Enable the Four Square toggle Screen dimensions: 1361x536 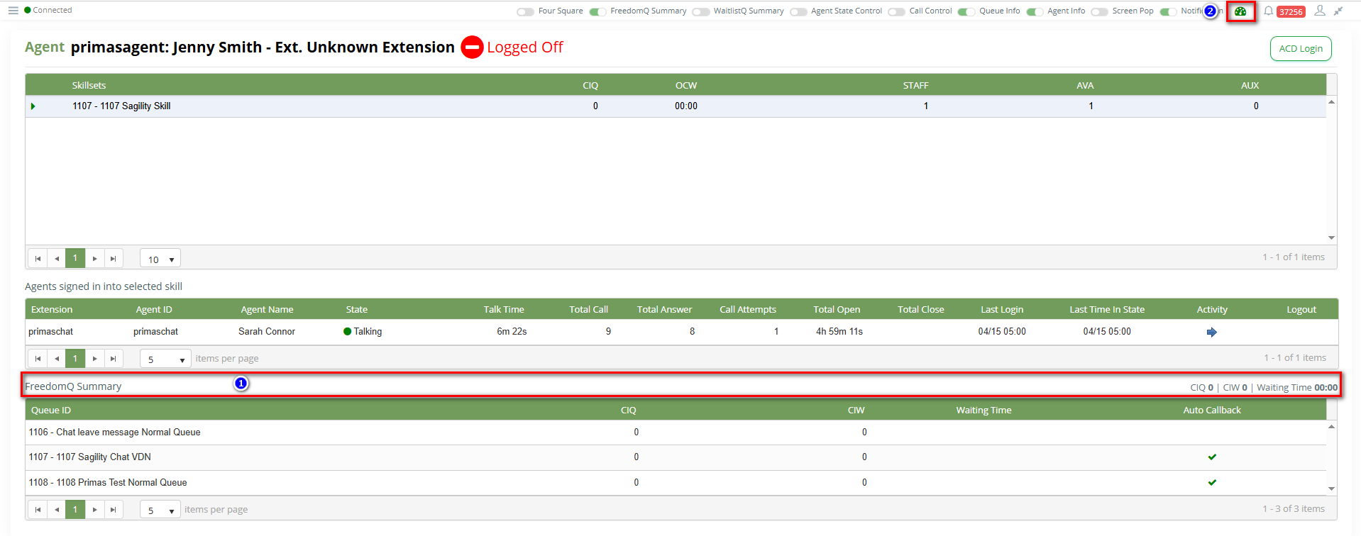525,11
